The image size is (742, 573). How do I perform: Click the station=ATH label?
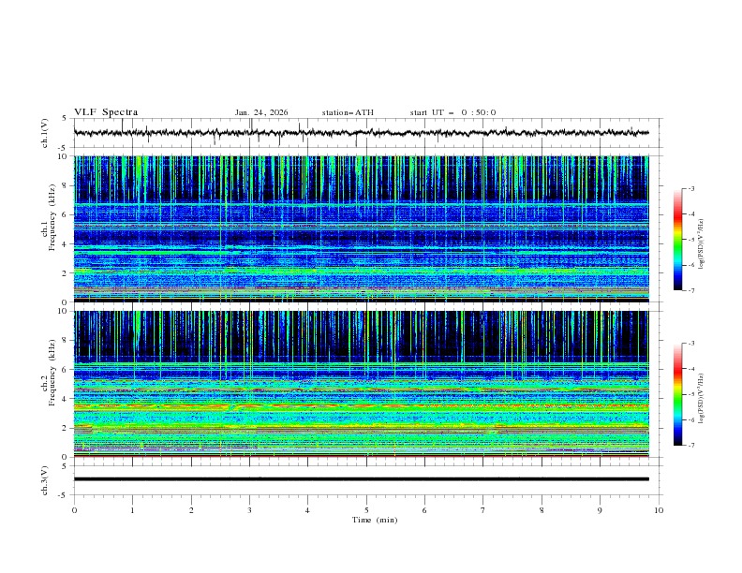click(x=348, y=112)
